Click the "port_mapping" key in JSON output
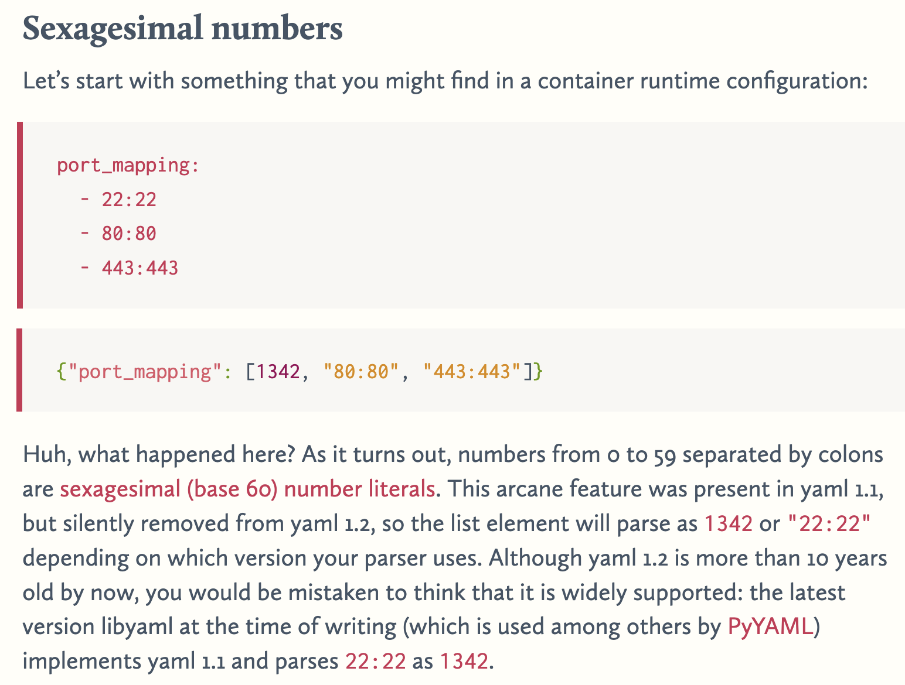Viewport: 905px width, 685px height. pos(140,371)
